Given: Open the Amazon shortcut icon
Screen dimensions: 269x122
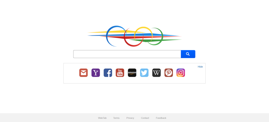Looking at the screenshot, I should (x=132, y=73).
